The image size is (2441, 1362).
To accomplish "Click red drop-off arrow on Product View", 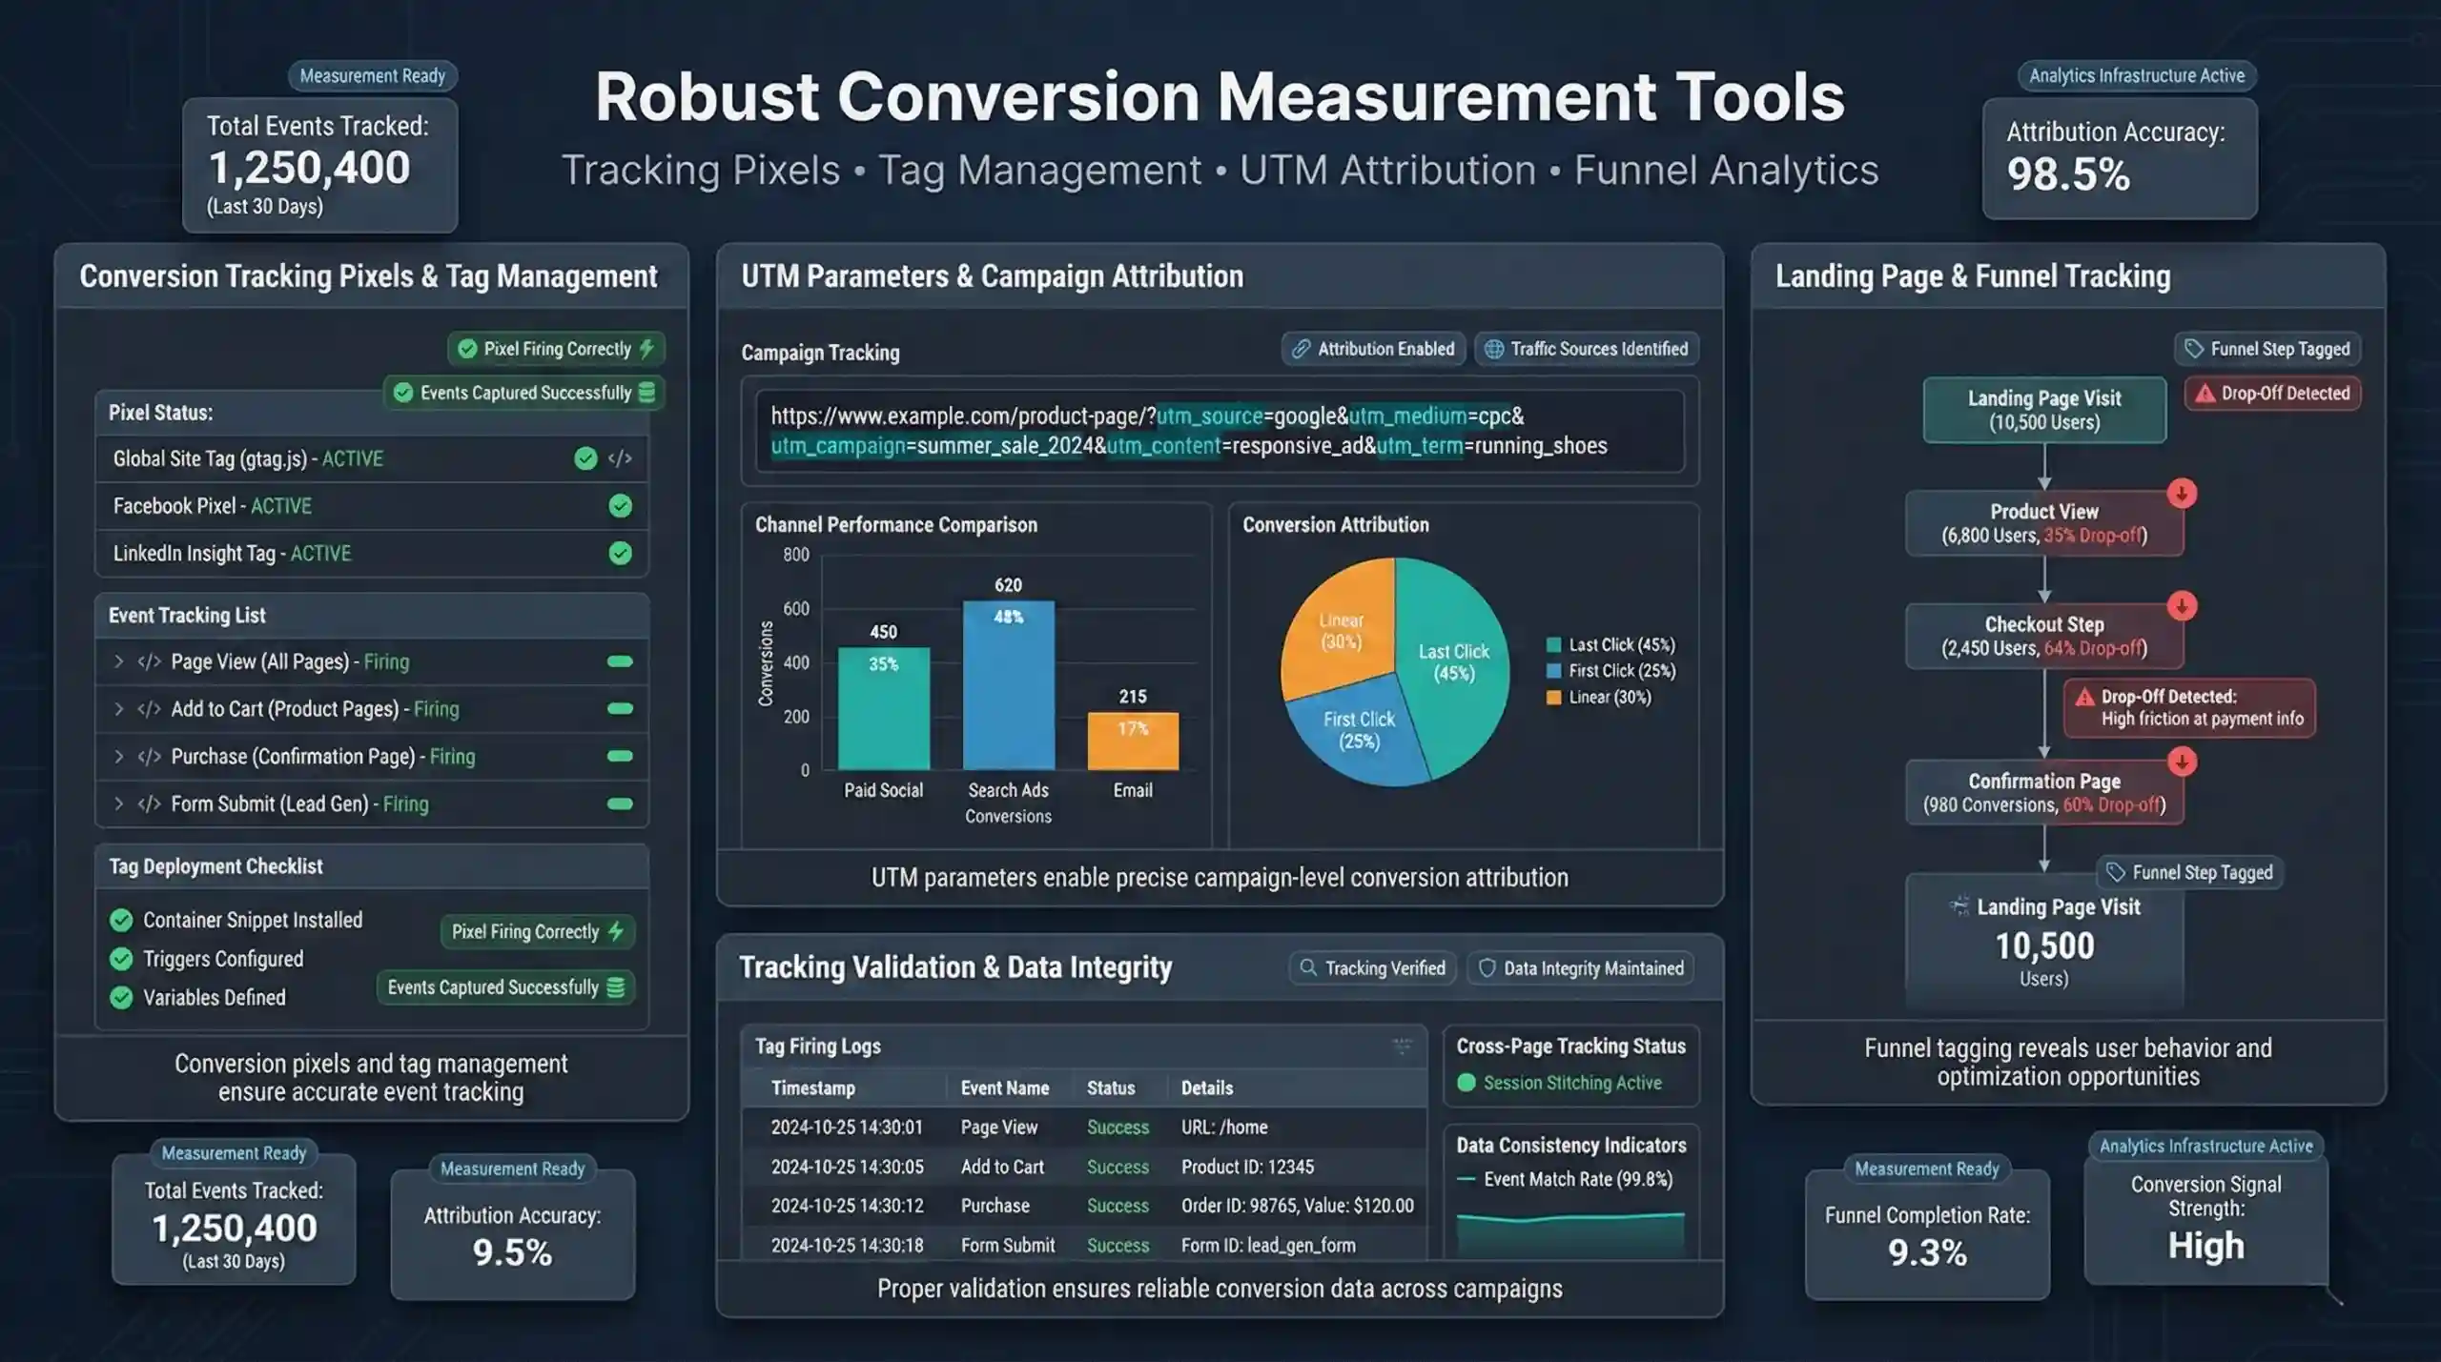I will pos(2182,494).
